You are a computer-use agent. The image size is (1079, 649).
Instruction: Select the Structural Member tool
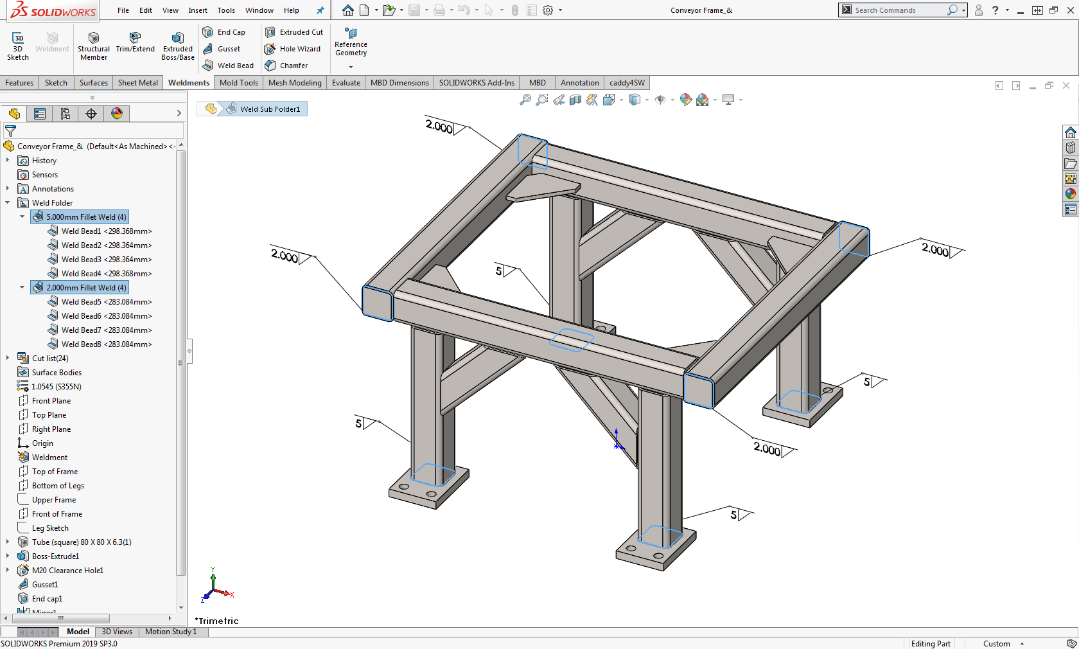[93, 45]
